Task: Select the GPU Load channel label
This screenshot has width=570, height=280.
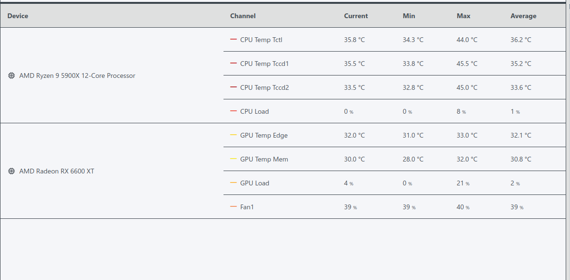Action: click(x=255, y=183)
